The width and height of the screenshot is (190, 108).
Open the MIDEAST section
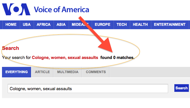pyautogui.click(x=80, y=25)
